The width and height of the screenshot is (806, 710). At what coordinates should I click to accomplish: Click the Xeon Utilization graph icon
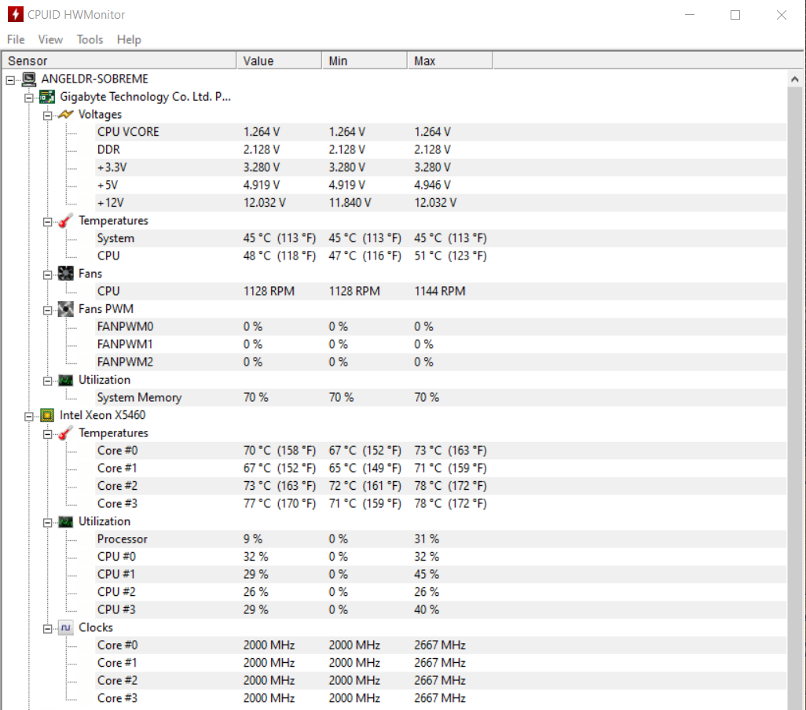point(66,522)
